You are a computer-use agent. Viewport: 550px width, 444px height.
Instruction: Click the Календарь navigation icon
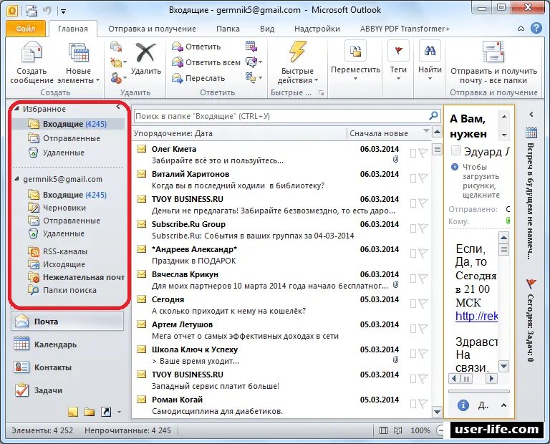[x=21, y=344]
